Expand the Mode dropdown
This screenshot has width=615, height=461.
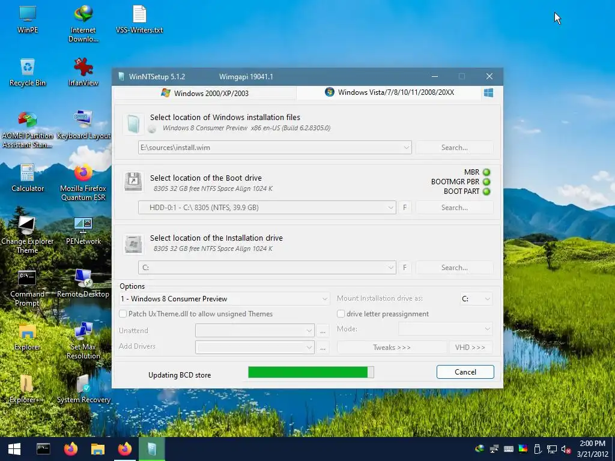[x=487, y=329]
